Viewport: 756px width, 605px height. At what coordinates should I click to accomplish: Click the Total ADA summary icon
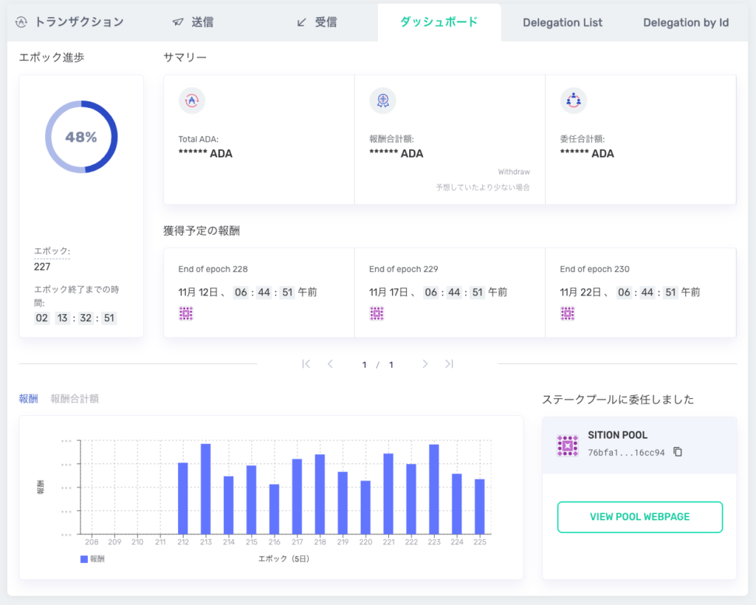coord(192,100)
